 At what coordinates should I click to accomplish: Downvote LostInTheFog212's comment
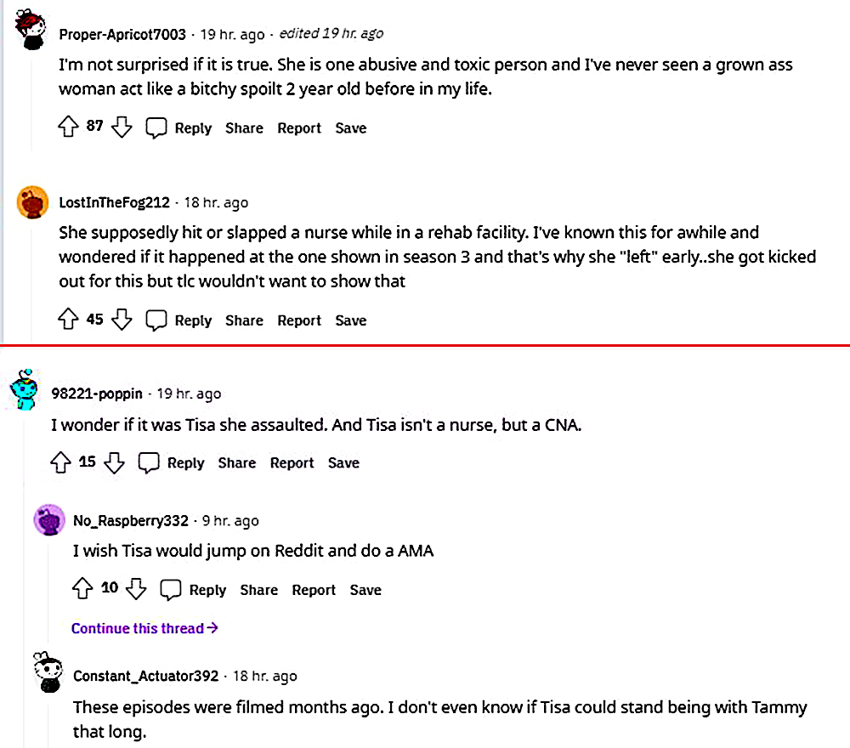[122, 320]
